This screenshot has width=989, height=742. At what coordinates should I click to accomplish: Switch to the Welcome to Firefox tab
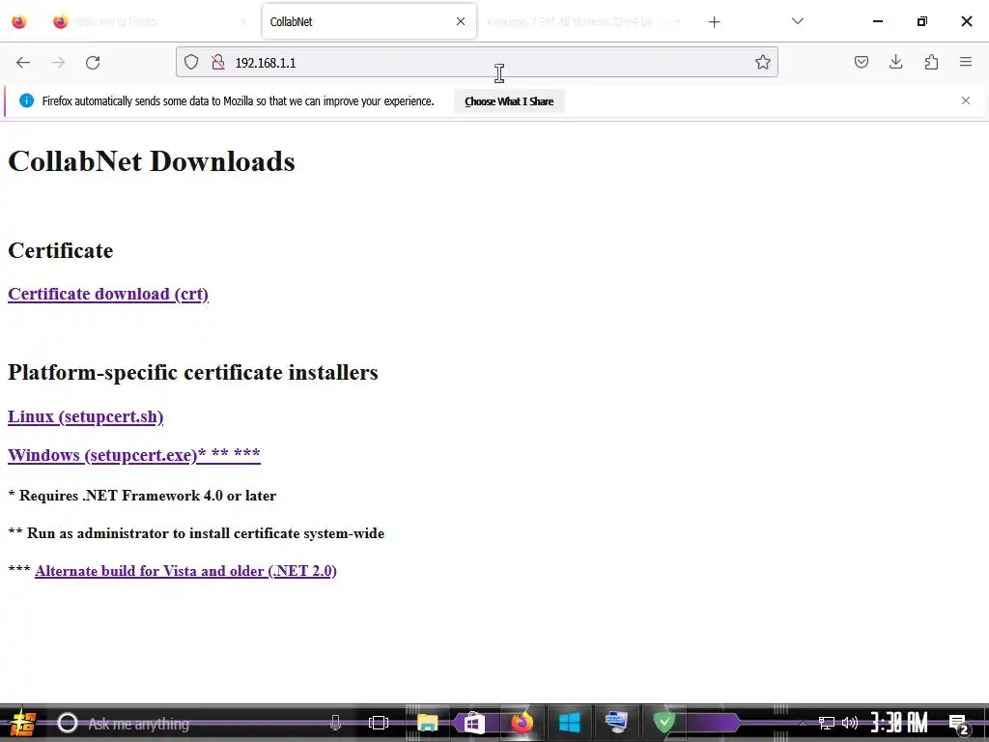point(150,21)
